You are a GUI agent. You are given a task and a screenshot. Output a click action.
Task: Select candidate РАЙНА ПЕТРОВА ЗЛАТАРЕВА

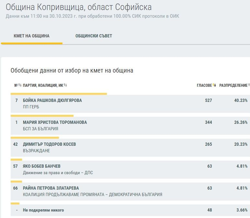51,188
